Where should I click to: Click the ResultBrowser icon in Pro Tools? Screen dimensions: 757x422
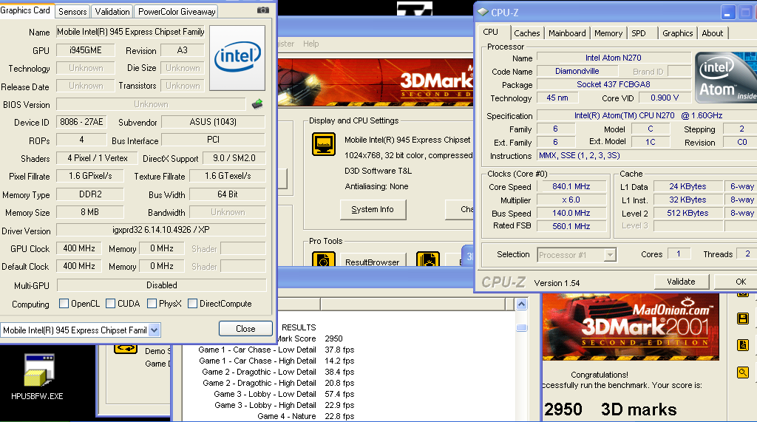tap(324, 259)
